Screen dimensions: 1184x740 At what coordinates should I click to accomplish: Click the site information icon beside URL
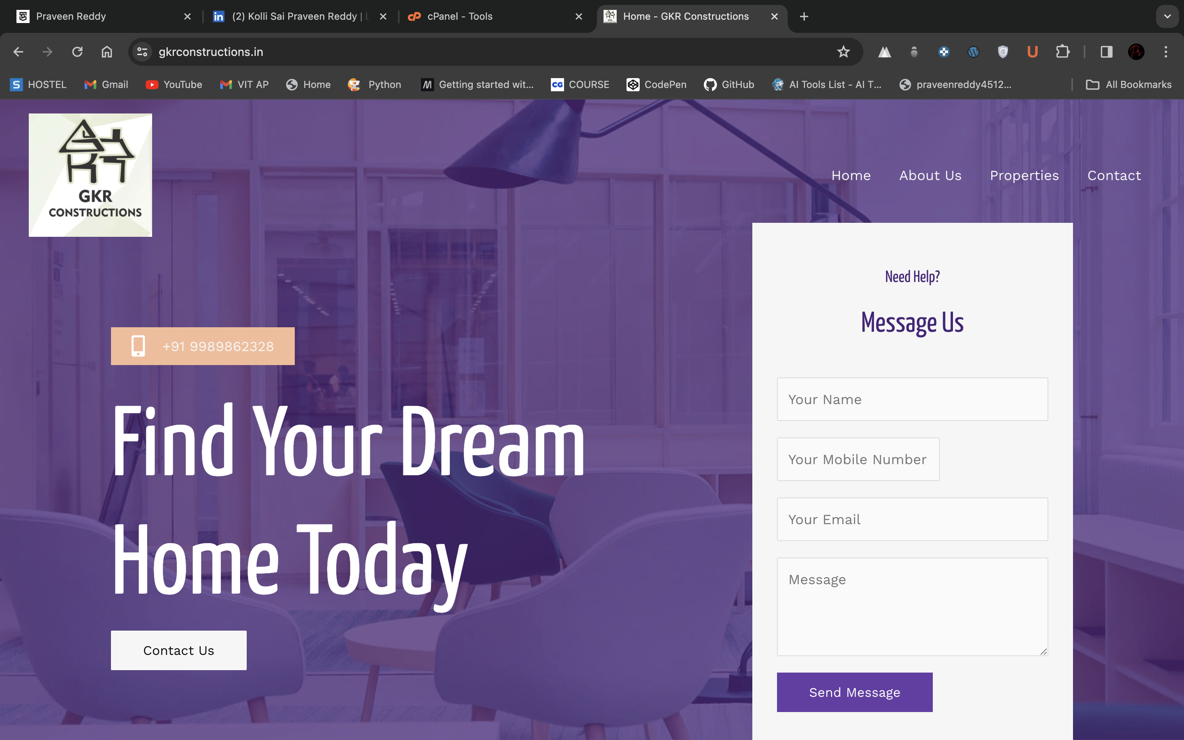coord(142,52)
